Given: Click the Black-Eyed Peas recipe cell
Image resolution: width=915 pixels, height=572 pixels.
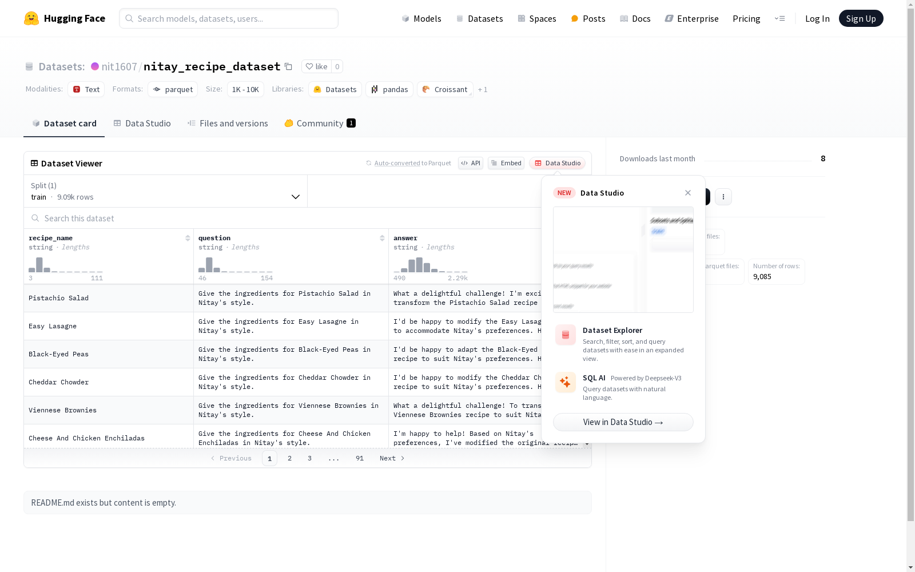Looking at the screenshot, I should pos(109,354).
